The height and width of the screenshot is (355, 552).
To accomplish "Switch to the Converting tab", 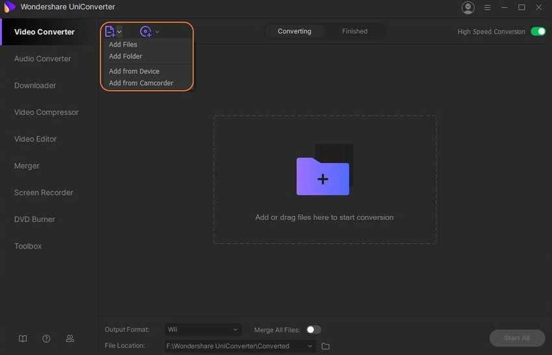I will tap(294, 31).
